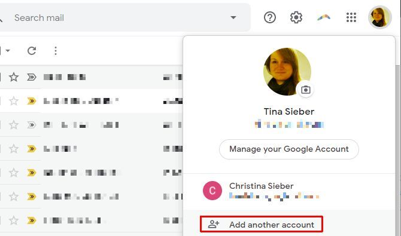Refresh the inbox
The height and width of the screenshot is (236, 401).
pyautogui.click(x=32, y=51)
